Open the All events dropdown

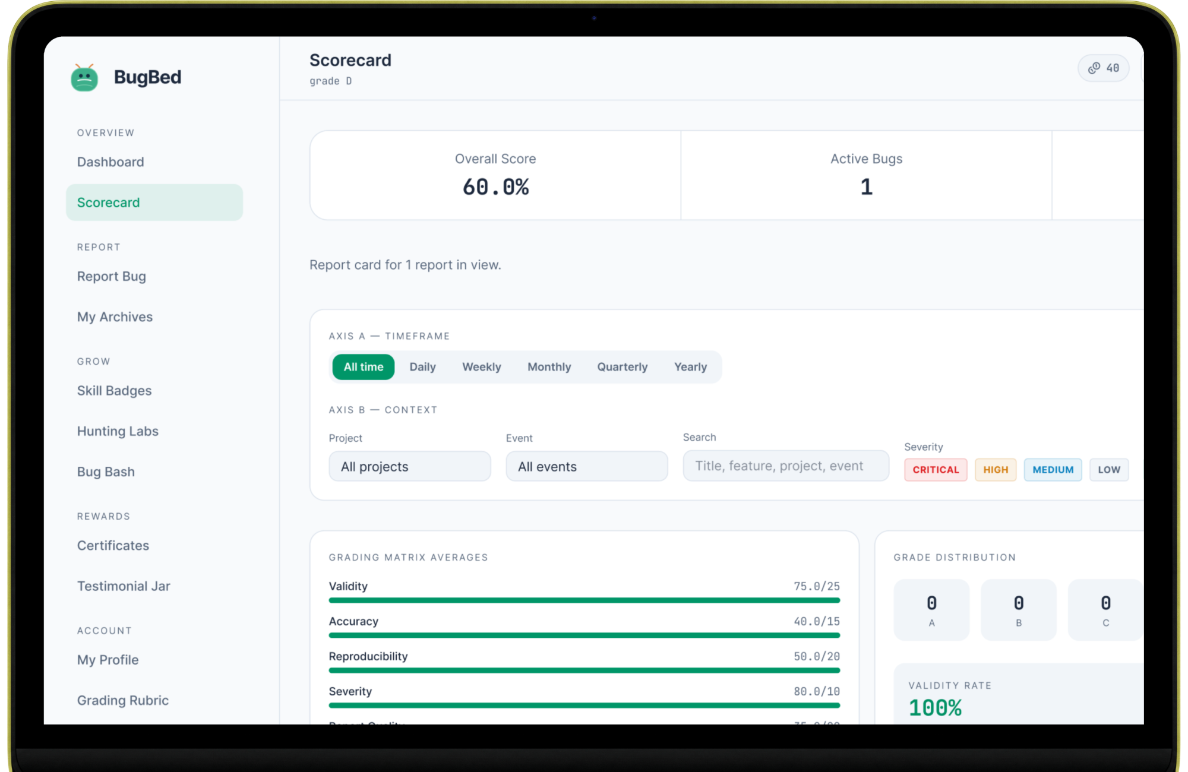587,467
